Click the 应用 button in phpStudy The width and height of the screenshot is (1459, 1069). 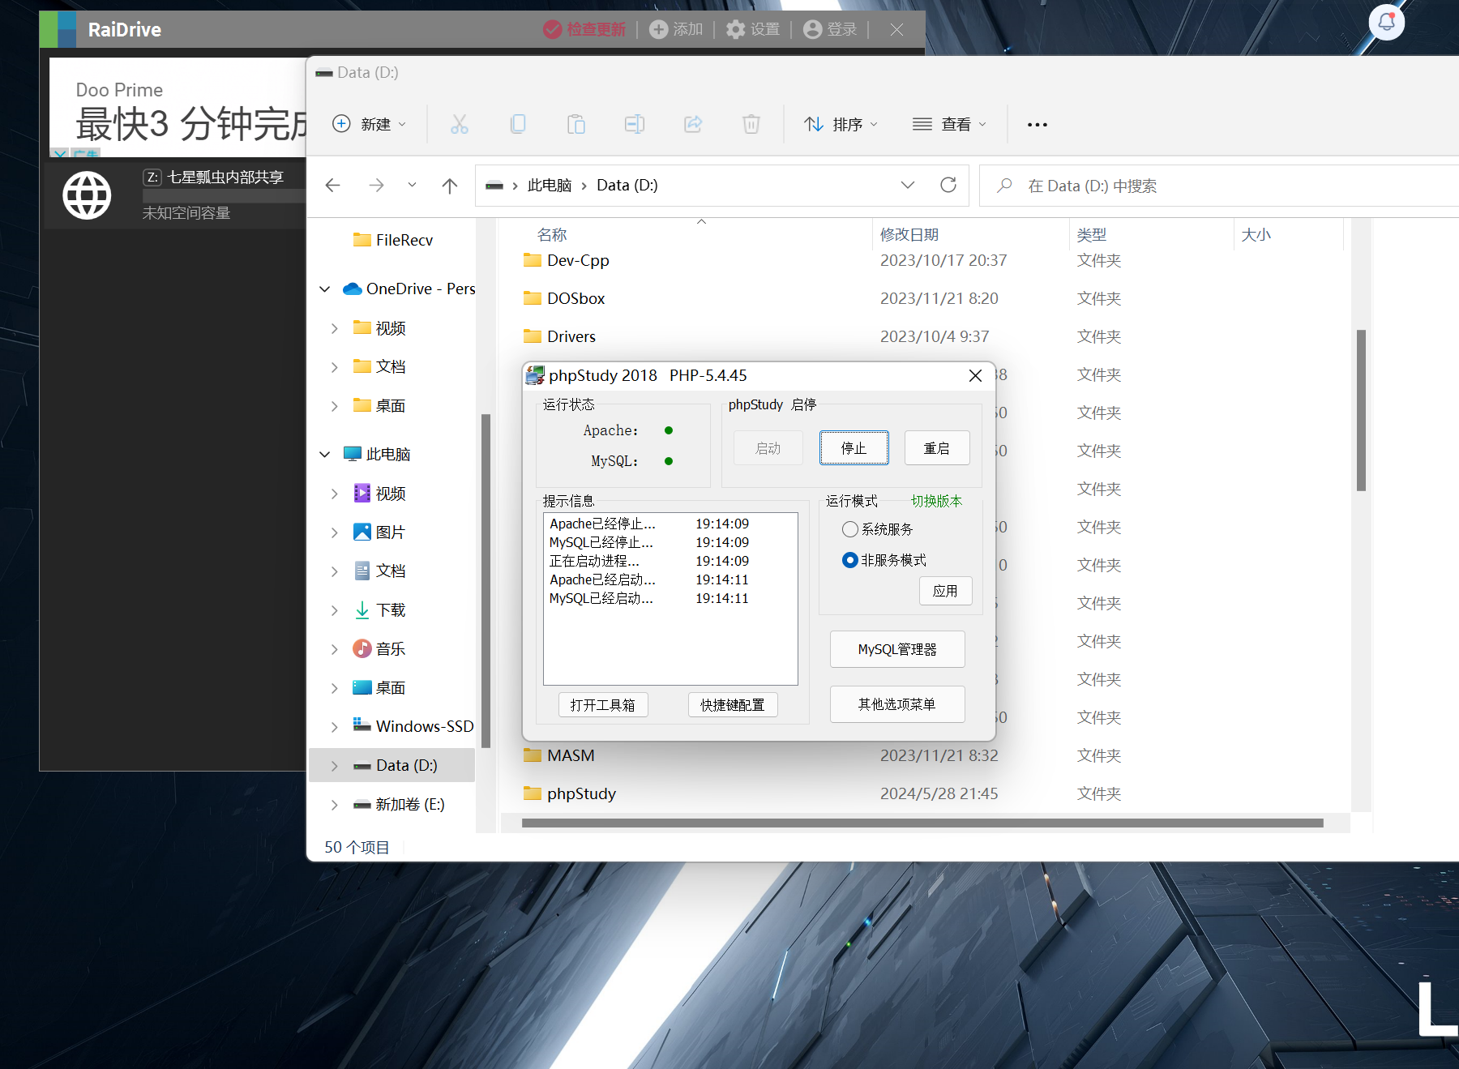945,591
